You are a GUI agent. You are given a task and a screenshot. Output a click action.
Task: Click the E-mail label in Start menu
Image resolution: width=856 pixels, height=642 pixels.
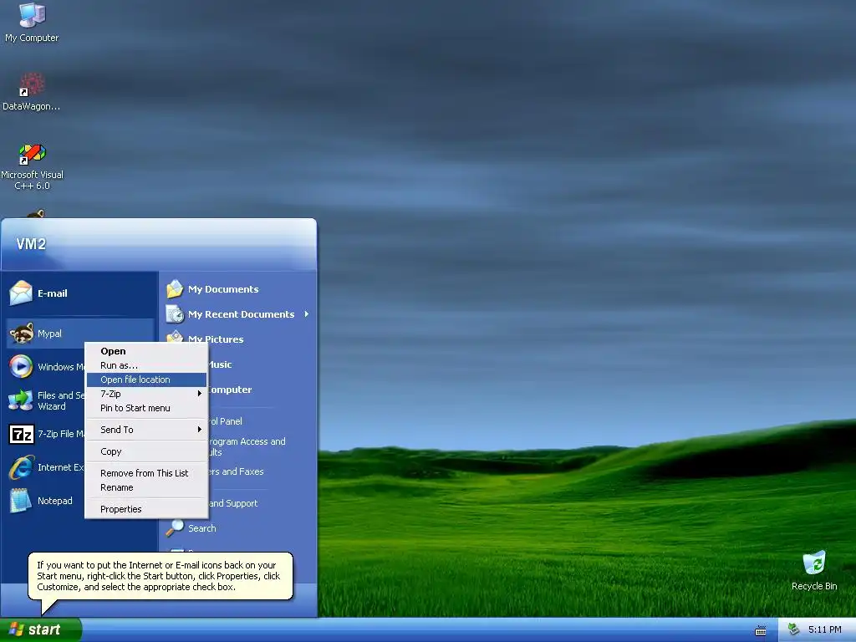53,293
